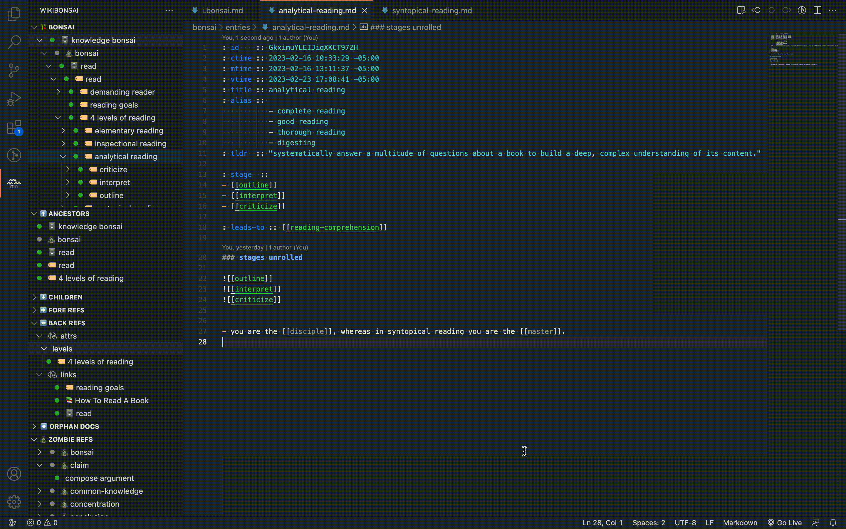The image size is (846, 529).
Task: Open the git history circular icon
Action: pyautogui.click(x=802, y=10)
